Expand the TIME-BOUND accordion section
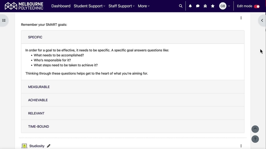 click(x=133, y=127)
